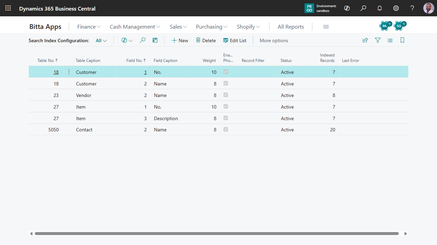
Task: Expand the Shopify menu
Action: click(248, 27)
